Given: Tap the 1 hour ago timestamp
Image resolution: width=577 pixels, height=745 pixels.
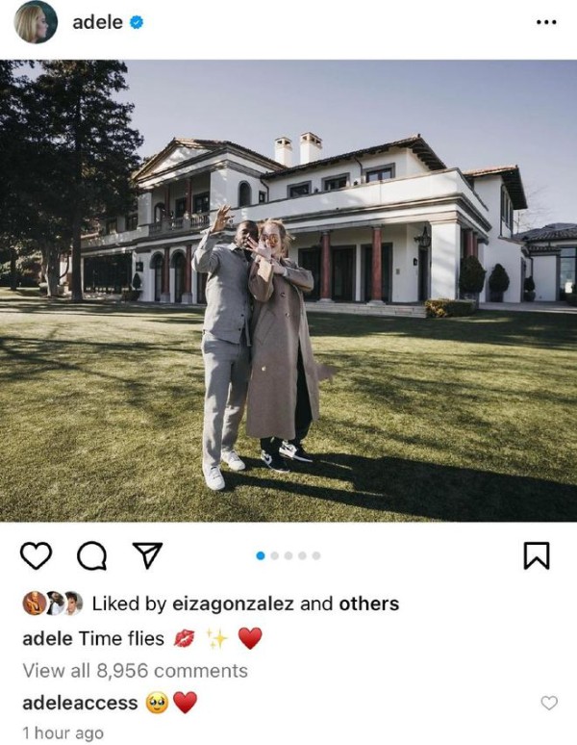Looking at the screenshot, I should (x=63, y=733).
